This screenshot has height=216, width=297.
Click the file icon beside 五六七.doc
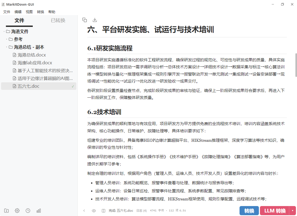pyautogui.click(x=15, y=86)
